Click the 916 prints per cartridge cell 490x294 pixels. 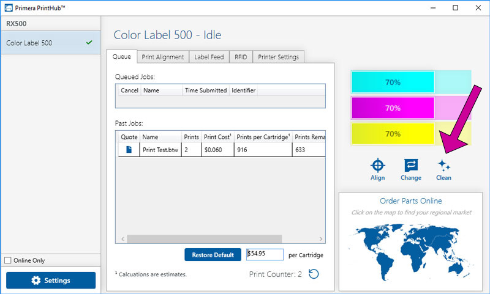pyautogui.click(x=263, y=150)
